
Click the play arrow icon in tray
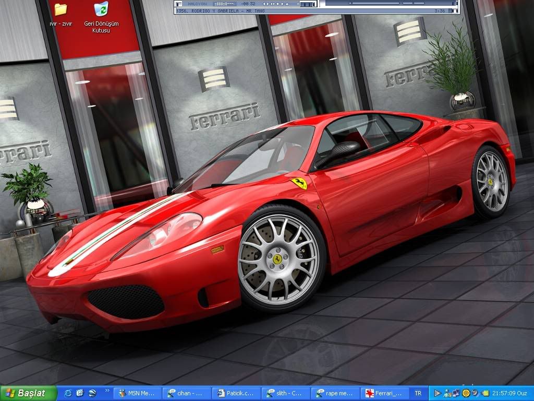[x=437, y=393]
